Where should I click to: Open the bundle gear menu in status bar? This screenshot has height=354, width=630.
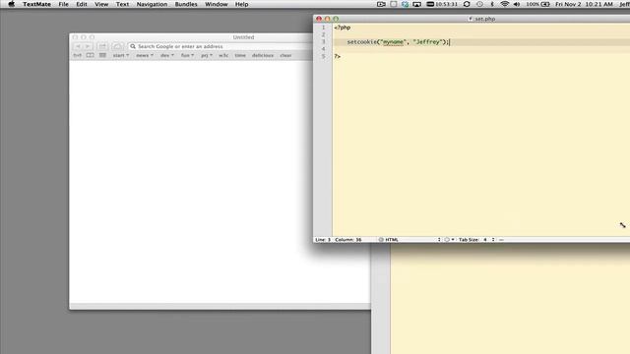pos(449,240)
